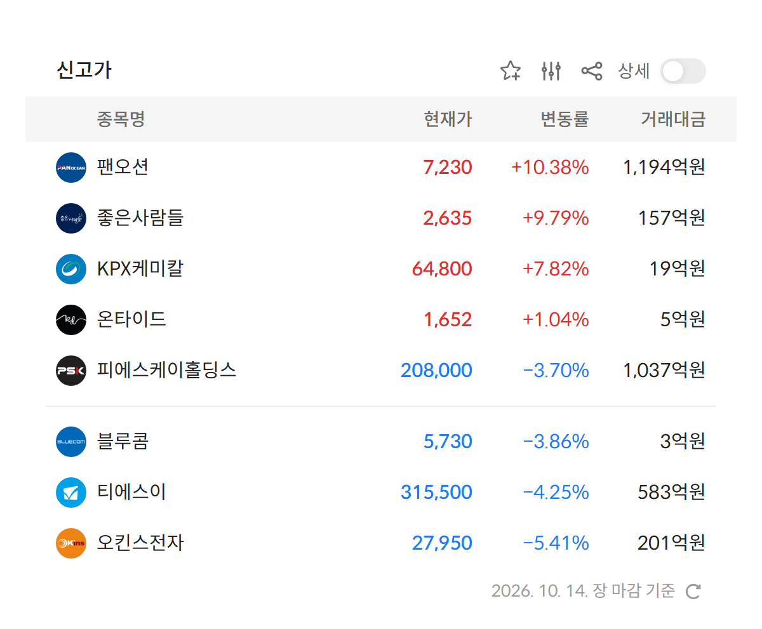This screenshot has width=762, height=629.
Task: Select trading value 3억원
Action: pyautogui.click(x=683, y=442)
